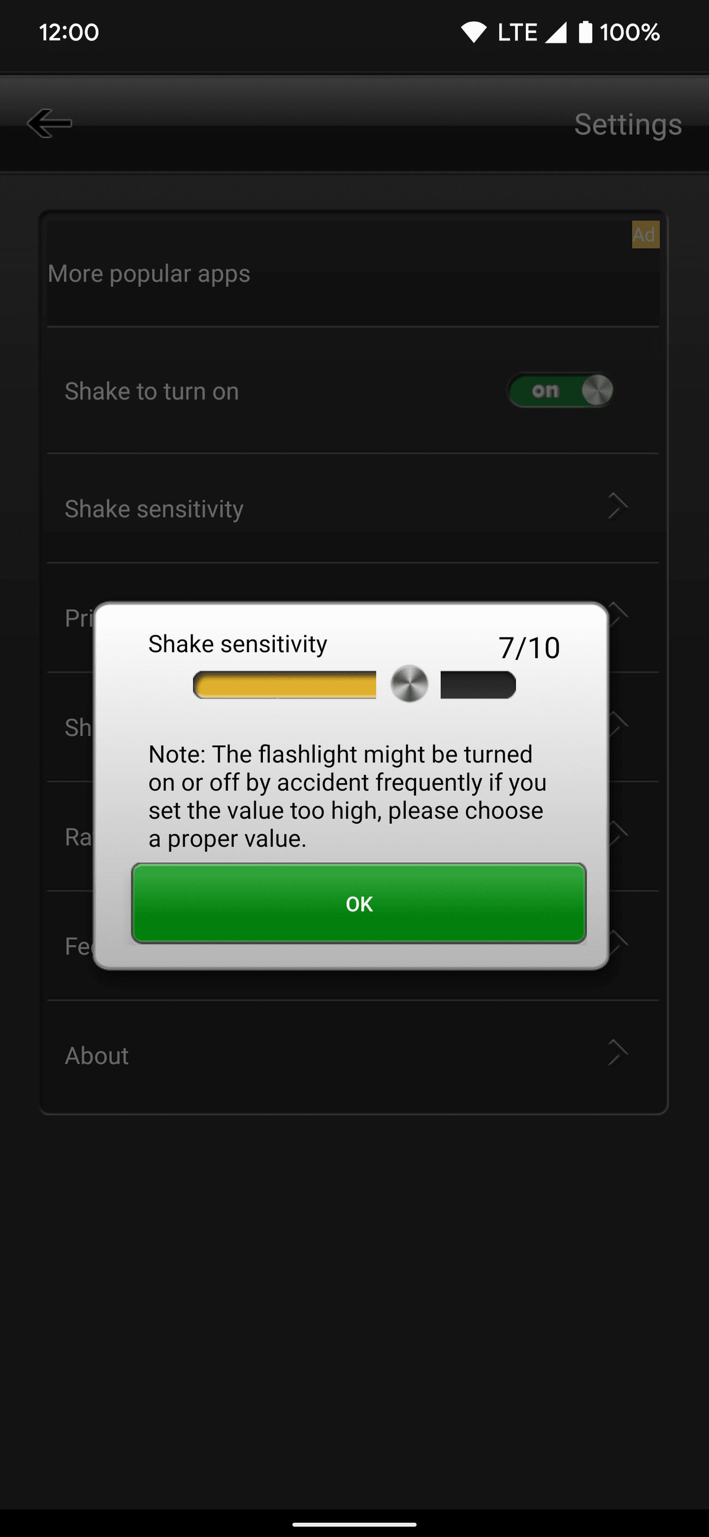Tap the 7/10 sensitivity value
The height and width of the screenshot is (1537, 709).
[x=529, y=648]
